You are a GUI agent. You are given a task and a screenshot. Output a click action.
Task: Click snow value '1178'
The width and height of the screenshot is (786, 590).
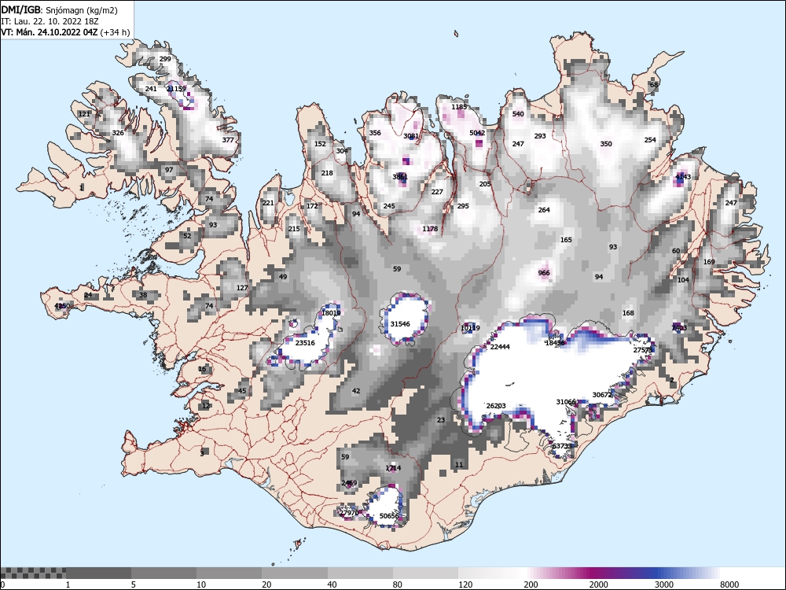pyautogui.click(x=430, y=229)
